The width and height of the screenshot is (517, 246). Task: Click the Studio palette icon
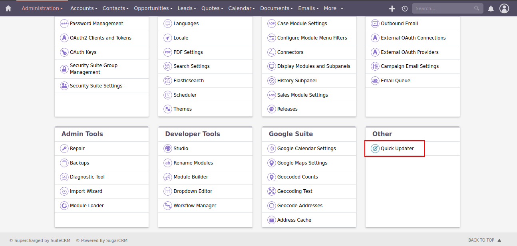168,149
